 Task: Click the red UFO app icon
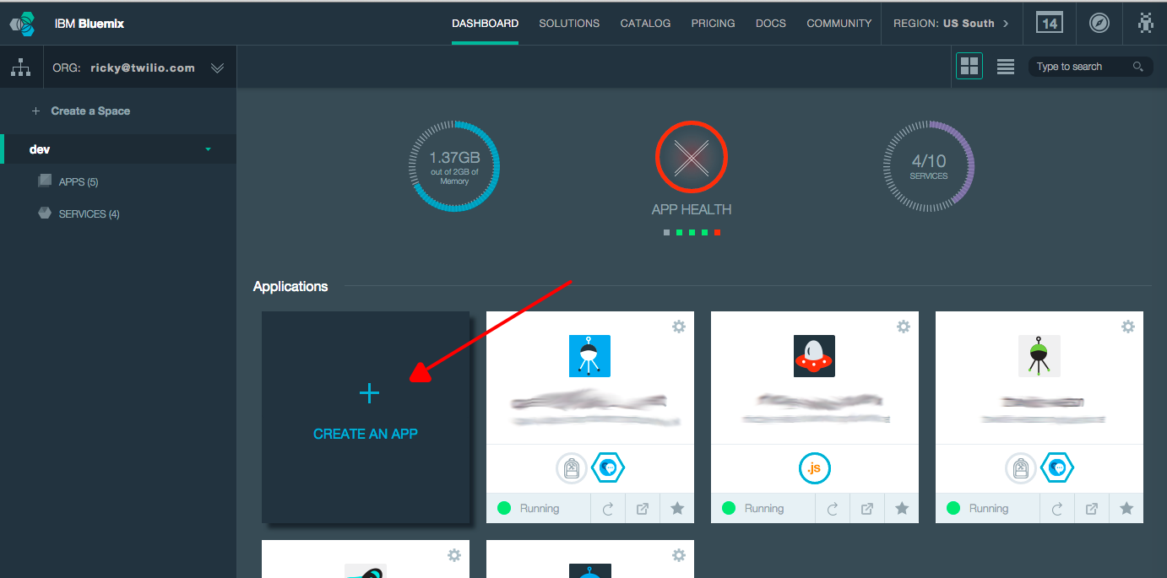point(814,356)
